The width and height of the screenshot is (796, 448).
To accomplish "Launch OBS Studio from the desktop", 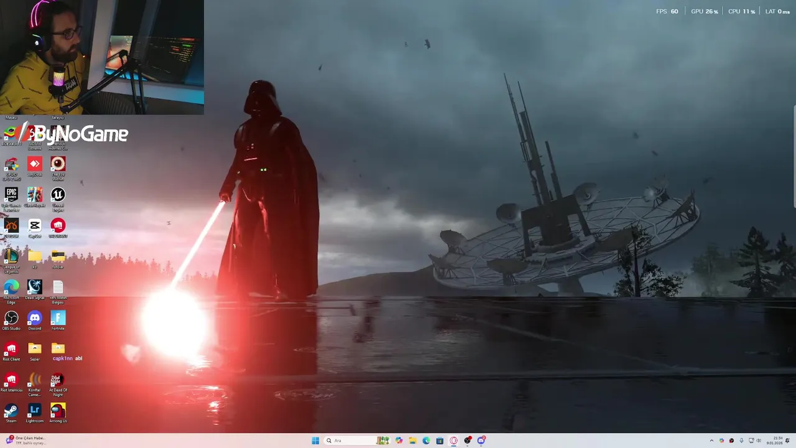I will 11,320.
